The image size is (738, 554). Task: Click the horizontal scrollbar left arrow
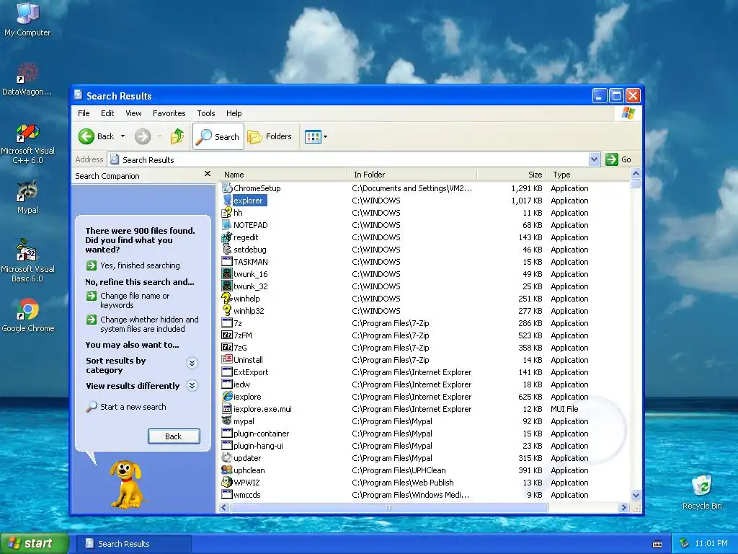tap(225, 507)
